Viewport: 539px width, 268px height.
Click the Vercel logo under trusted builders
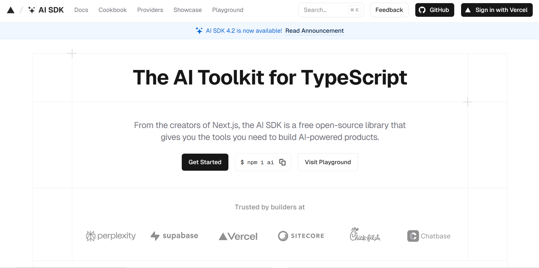coord(238,236)
